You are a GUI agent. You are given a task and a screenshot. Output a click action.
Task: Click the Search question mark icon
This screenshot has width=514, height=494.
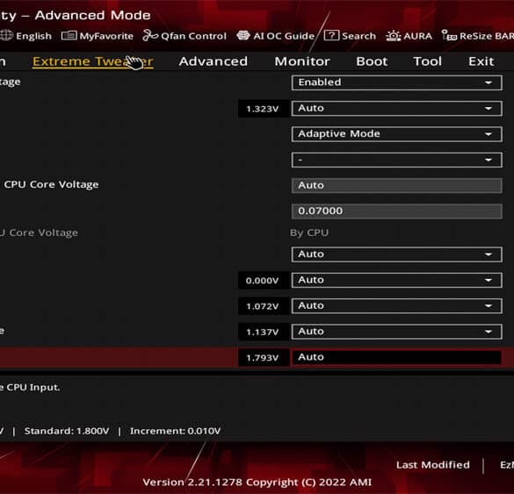[x=331, y=35]
